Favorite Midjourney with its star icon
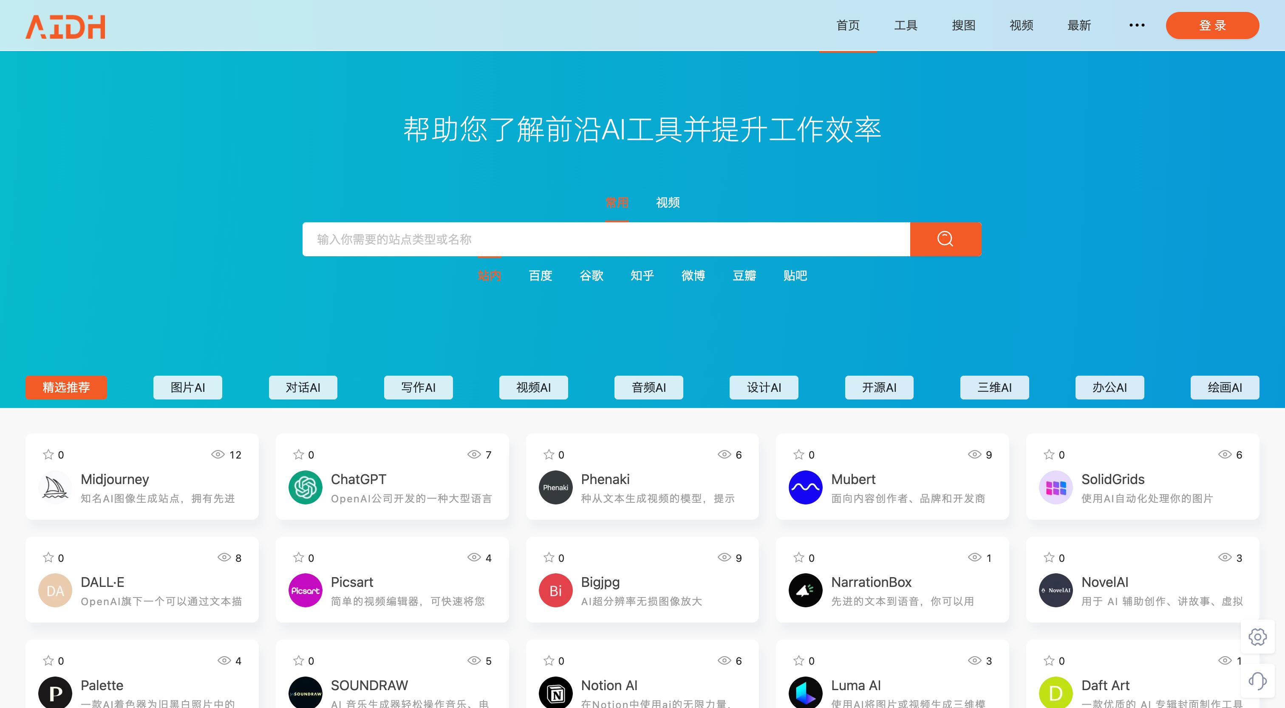The width and height of the screenshot is (1285, 708). pyautogui.click(x=48, y=454)
